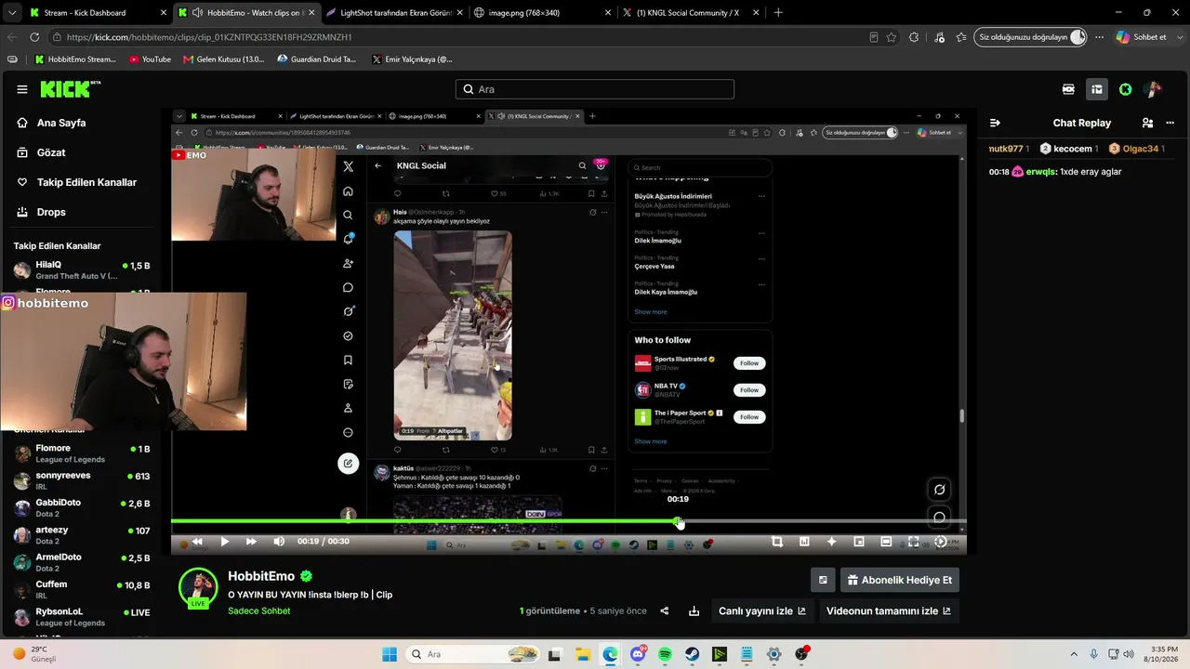The height and width of the screenshot is (669, 1190).
Task: Open a new browser tab
Action: [778, 13]
